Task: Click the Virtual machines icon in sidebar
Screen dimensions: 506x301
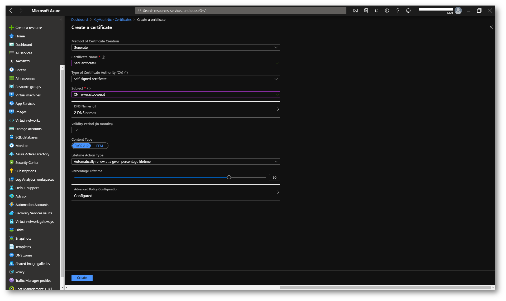Action: coord(12,95)
